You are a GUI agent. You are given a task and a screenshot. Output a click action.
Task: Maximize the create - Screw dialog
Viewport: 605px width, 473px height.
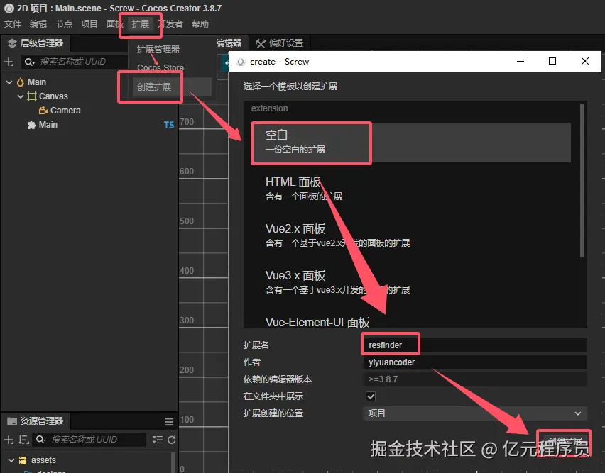click(552, 61)
